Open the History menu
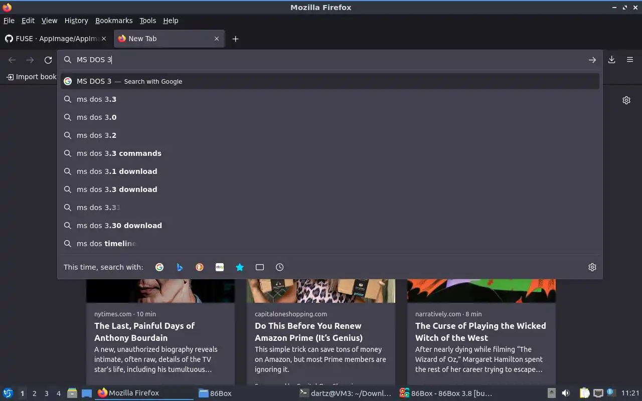 (76, 21)
